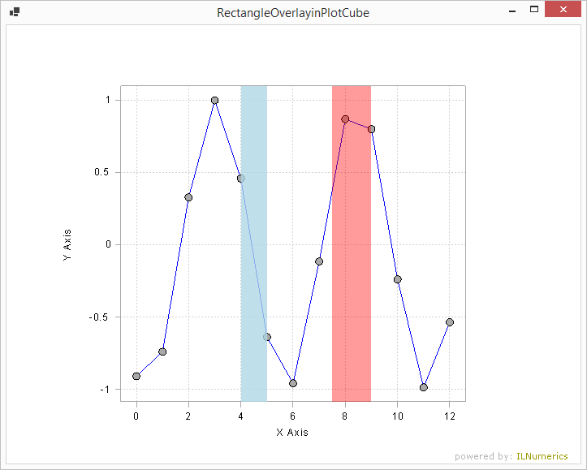This screenshot has width=587, height=470.
Task: Click the x-axis tick label '4'
Action: [x=240, y=416]
